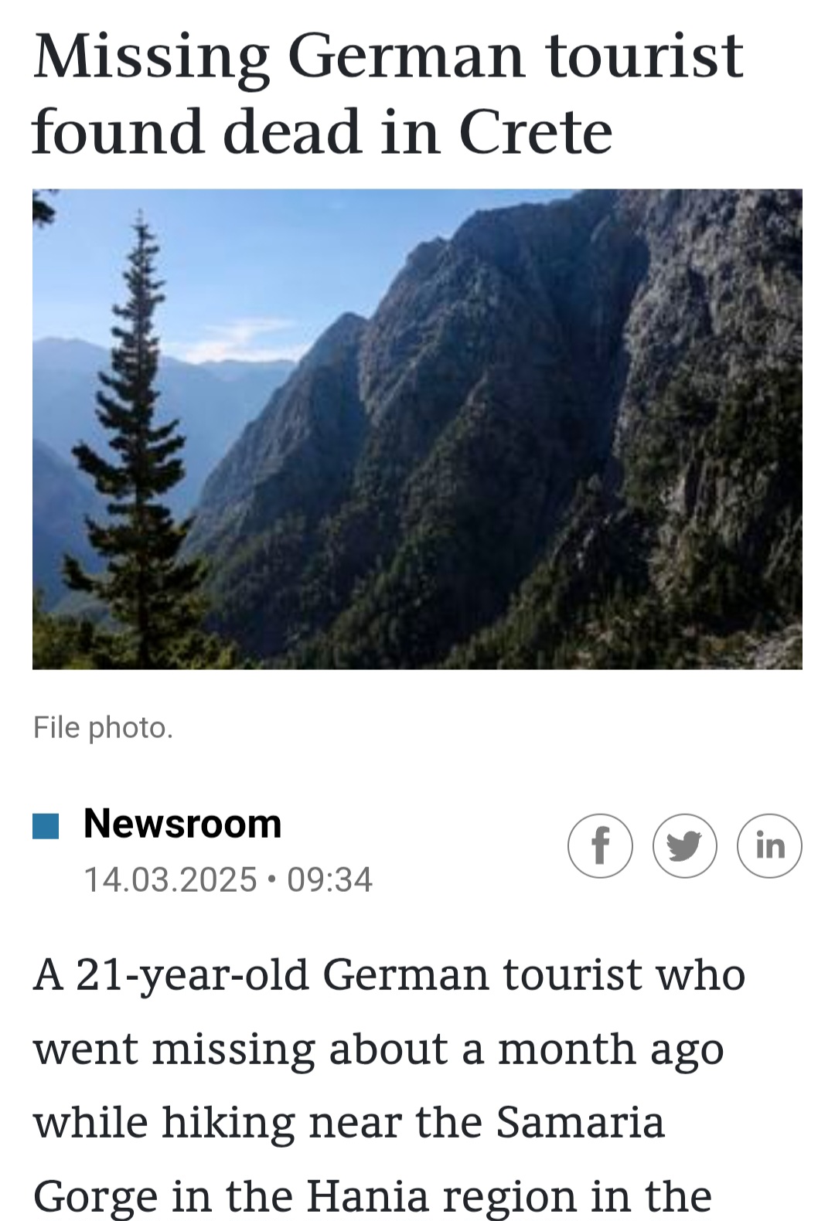The image size is (835, 1221).
Task: Click the blue square beside Newsroom
Action: point(46,825)
